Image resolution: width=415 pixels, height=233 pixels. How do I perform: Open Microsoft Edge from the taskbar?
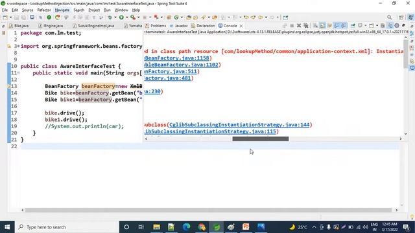[x=186, y=227]
